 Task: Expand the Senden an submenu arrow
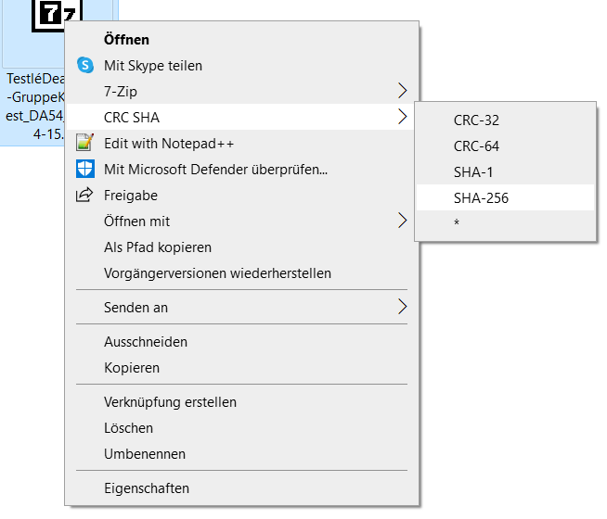tap(402, 307)
